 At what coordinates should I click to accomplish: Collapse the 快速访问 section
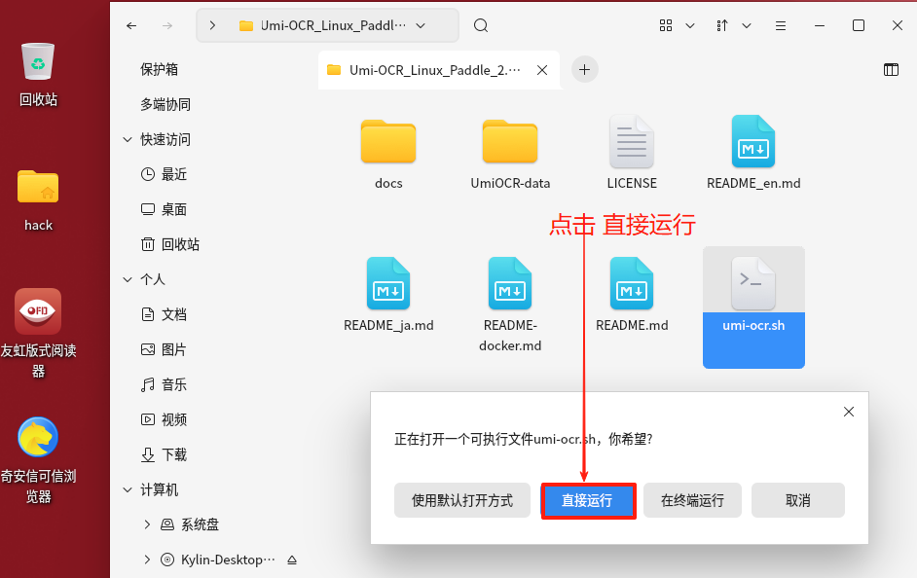click(128, 140)
